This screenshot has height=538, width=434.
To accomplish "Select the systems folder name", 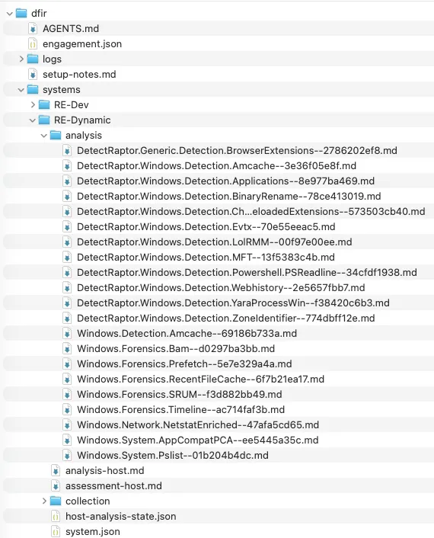I will click(62, 90).
